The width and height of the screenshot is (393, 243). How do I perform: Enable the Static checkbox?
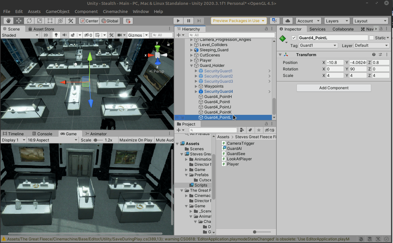(x=372, y=38)
